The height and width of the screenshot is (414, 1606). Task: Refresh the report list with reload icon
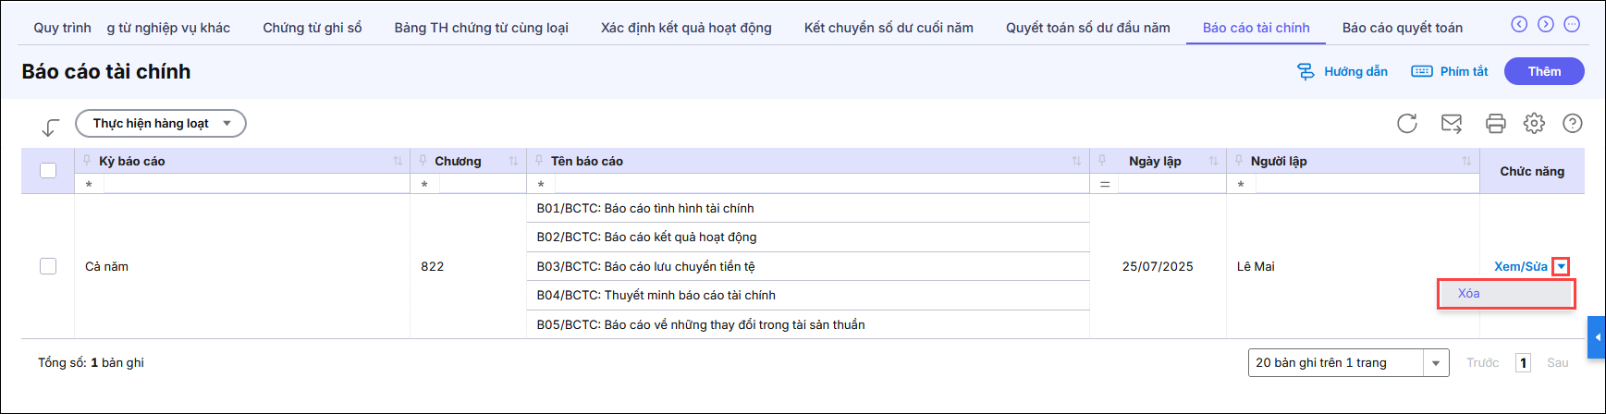1407,124
